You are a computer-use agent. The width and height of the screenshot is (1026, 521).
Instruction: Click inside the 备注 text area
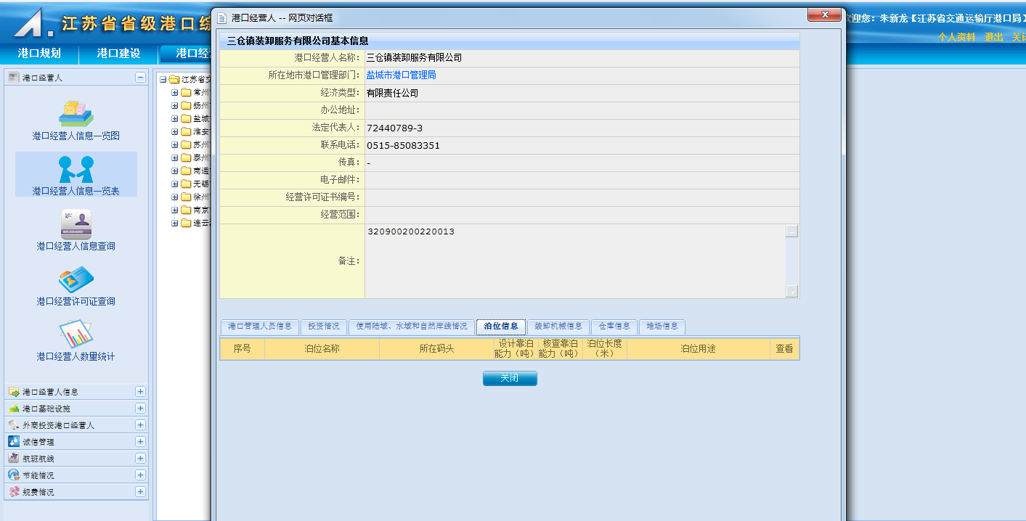click(574, 261)
